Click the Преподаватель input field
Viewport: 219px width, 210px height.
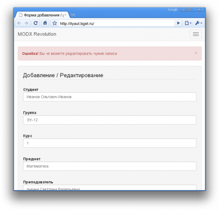click(x=109, y=187)
